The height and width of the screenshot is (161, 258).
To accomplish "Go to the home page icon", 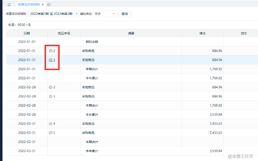I will 9,4.
